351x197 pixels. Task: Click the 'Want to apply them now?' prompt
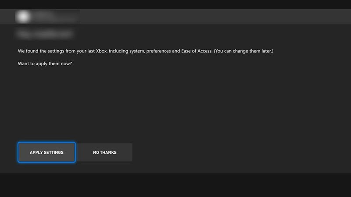pos(44,63)
